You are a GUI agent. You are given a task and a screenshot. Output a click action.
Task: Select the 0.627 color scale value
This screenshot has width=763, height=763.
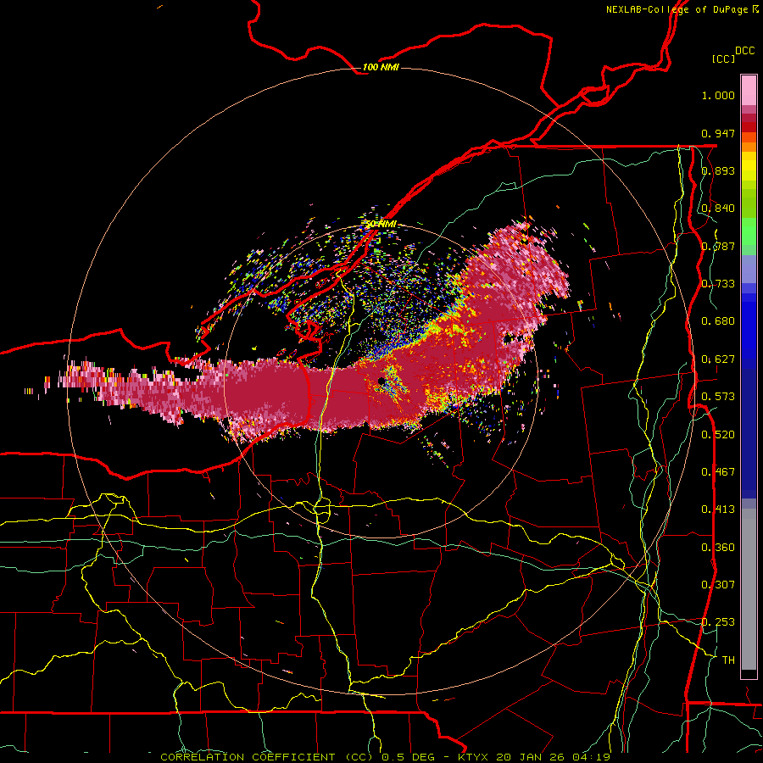point(718,359)
